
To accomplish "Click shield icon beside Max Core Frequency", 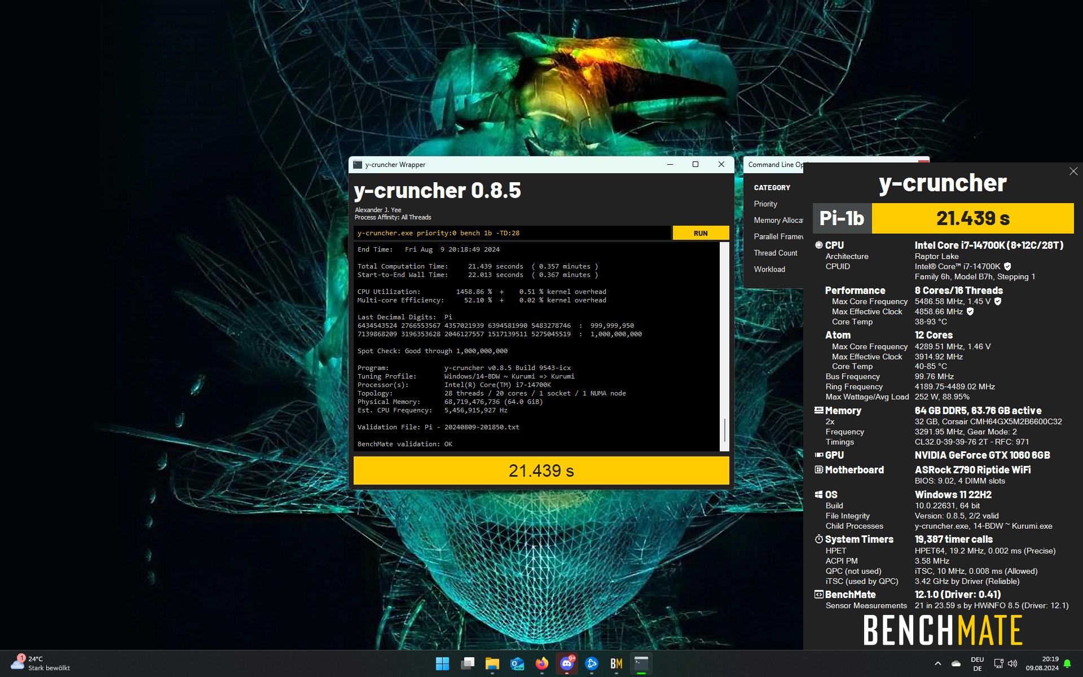I will pos(997,301).
